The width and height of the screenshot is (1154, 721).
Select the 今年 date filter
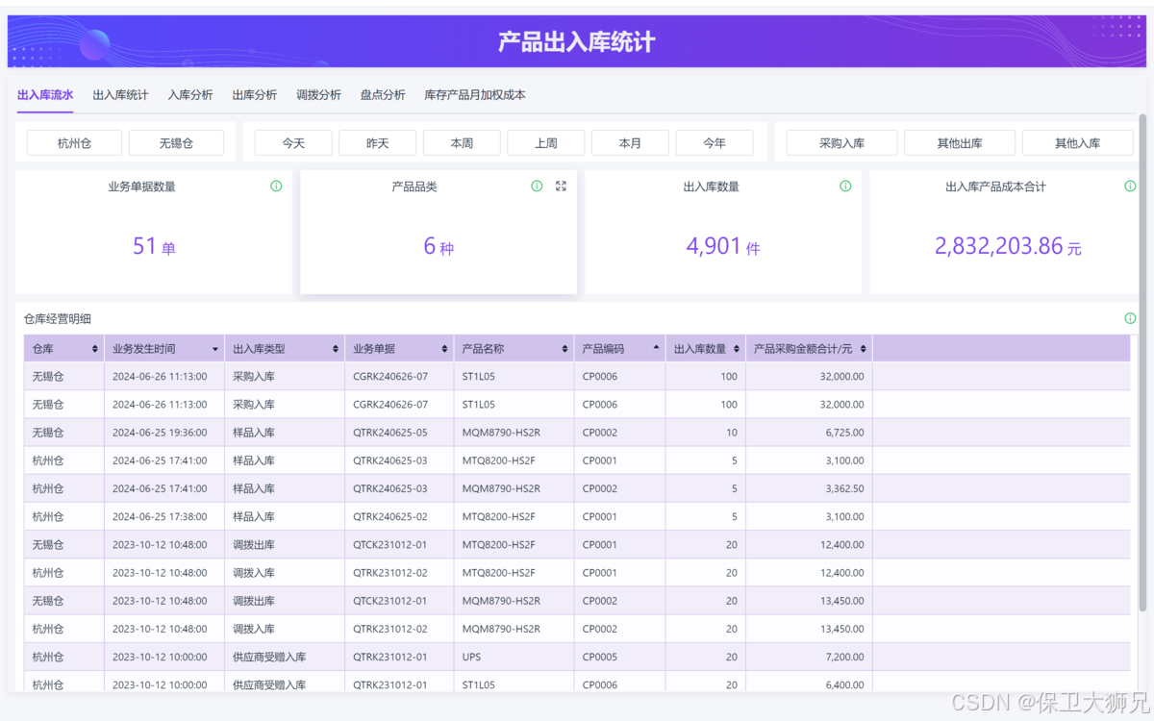[x=715, y=143]
